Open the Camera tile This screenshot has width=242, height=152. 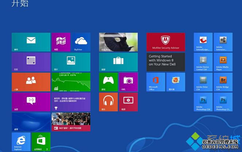coord(128,82)
